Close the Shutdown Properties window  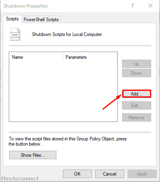click(x=150, y=6)
